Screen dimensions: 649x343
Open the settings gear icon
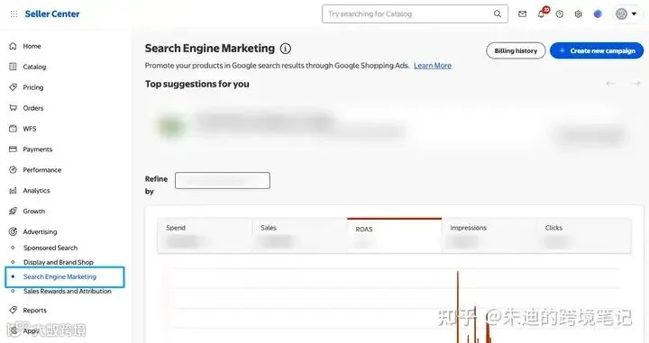578,14
